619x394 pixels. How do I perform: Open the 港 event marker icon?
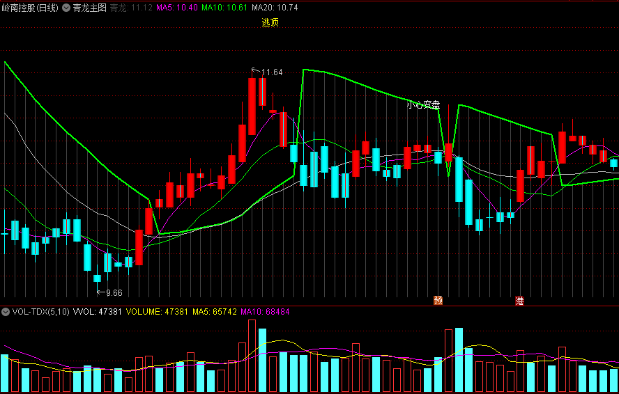click(519, 301)
